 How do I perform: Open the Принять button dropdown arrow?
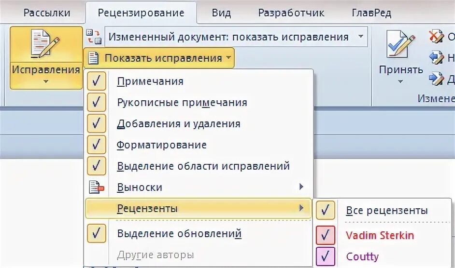[x=400, y=82]
